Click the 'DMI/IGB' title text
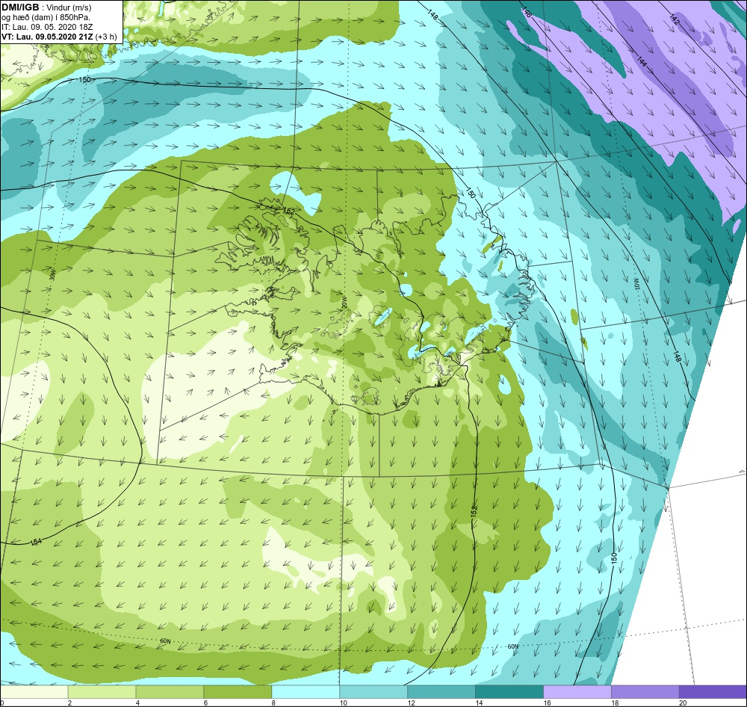Screen dimensions: 747x707 (20, 7)
